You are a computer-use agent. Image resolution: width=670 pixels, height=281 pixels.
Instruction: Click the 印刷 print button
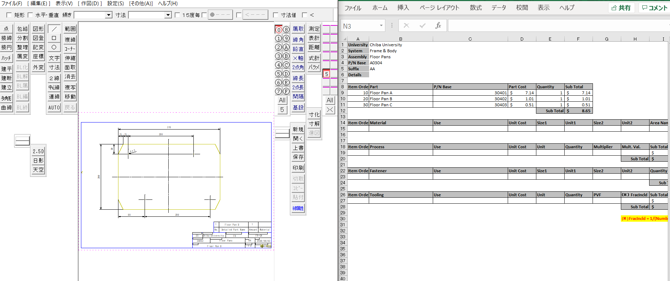(x=298, y=168)
